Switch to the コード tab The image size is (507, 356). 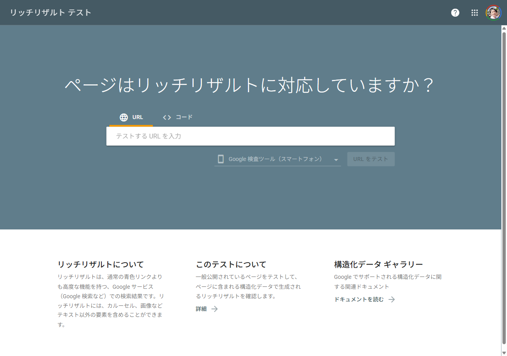[177, 117]
